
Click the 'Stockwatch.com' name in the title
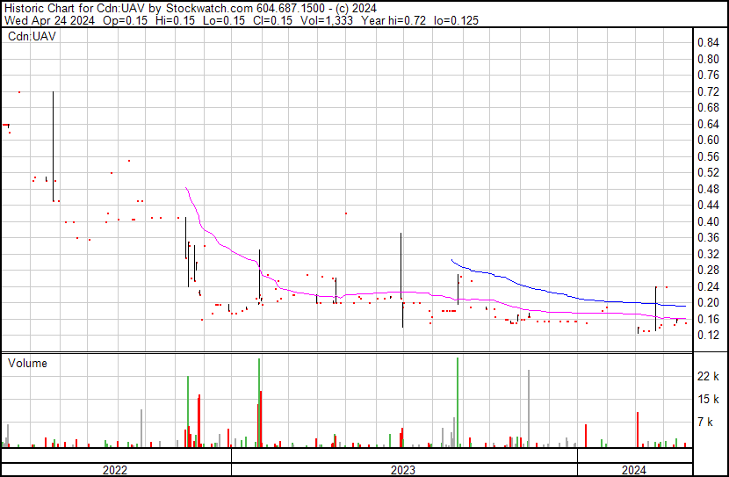tap(210, 9)
